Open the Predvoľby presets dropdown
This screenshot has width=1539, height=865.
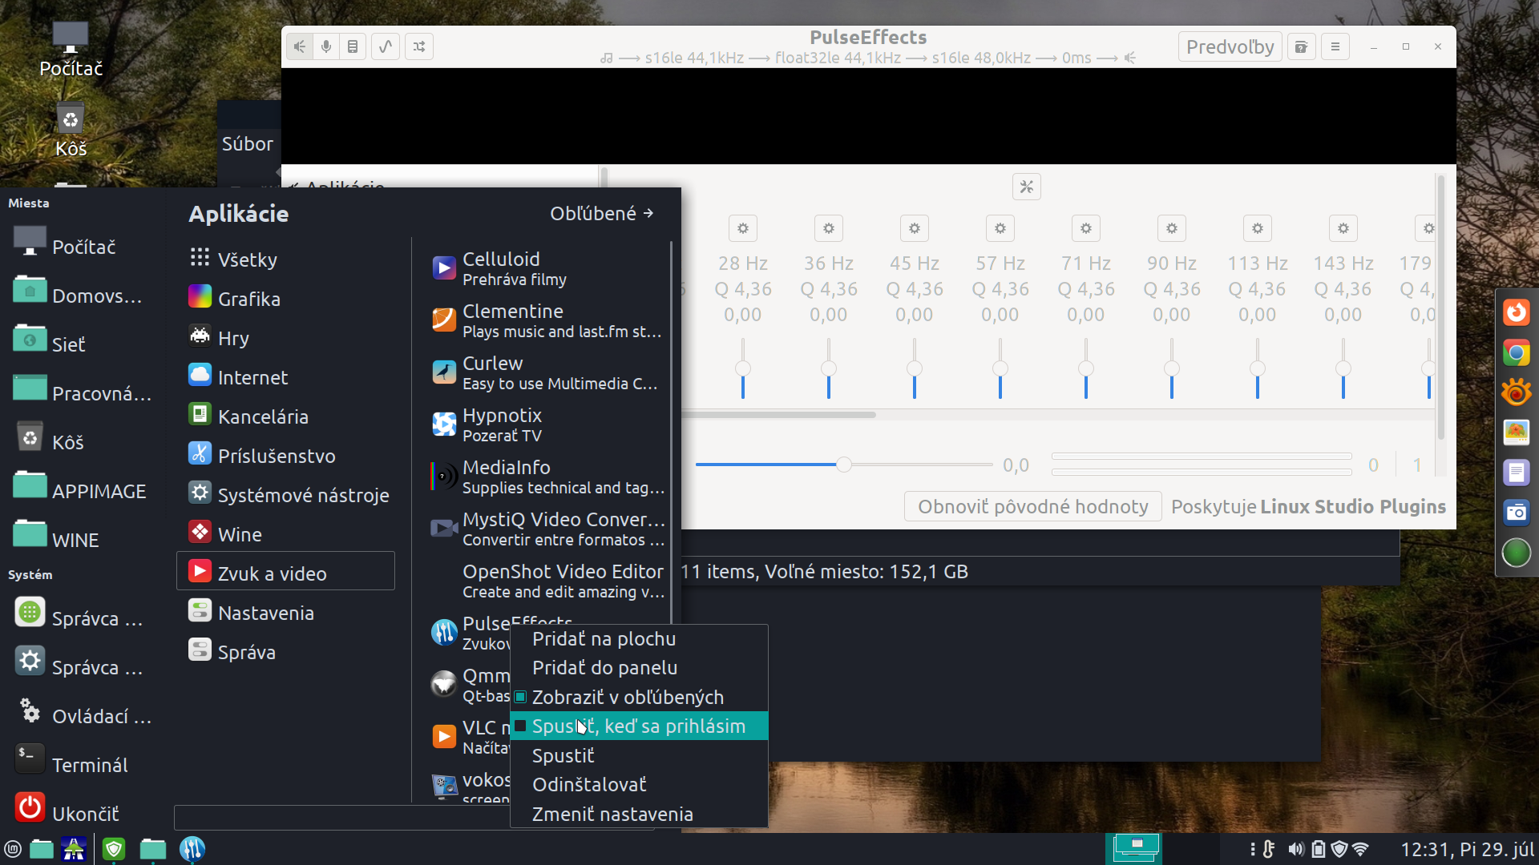(1230, 46)
